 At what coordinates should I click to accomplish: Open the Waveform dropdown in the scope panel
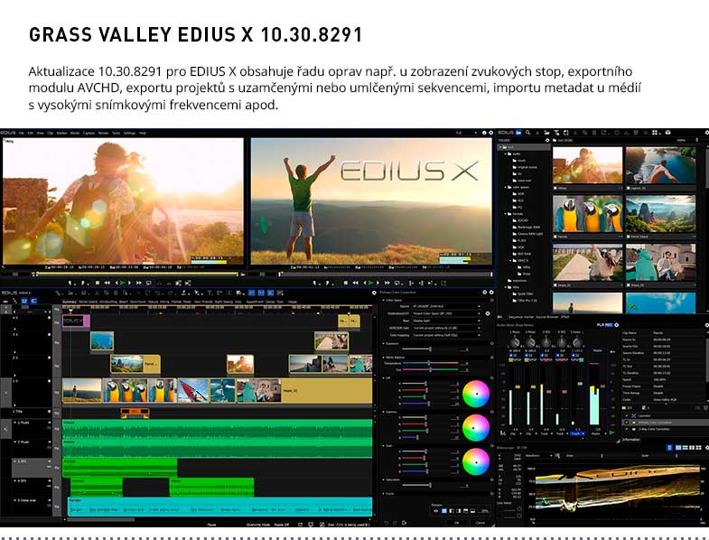click(x=539, y=455)
